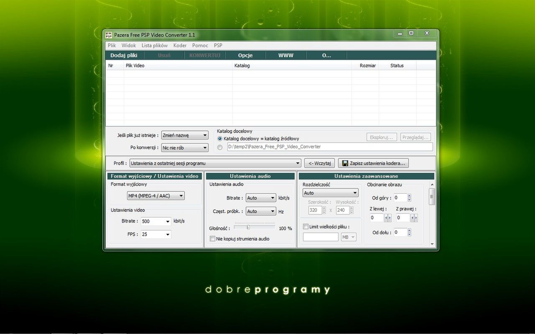Click the PSP application icon in title bar
Viewport: 535px width, 334px height.
coord(109,35)
